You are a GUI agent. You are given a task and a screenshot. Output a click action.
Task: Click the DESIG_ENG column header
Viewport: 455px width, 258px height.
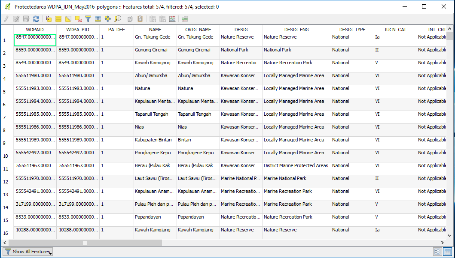click(296, 30)
